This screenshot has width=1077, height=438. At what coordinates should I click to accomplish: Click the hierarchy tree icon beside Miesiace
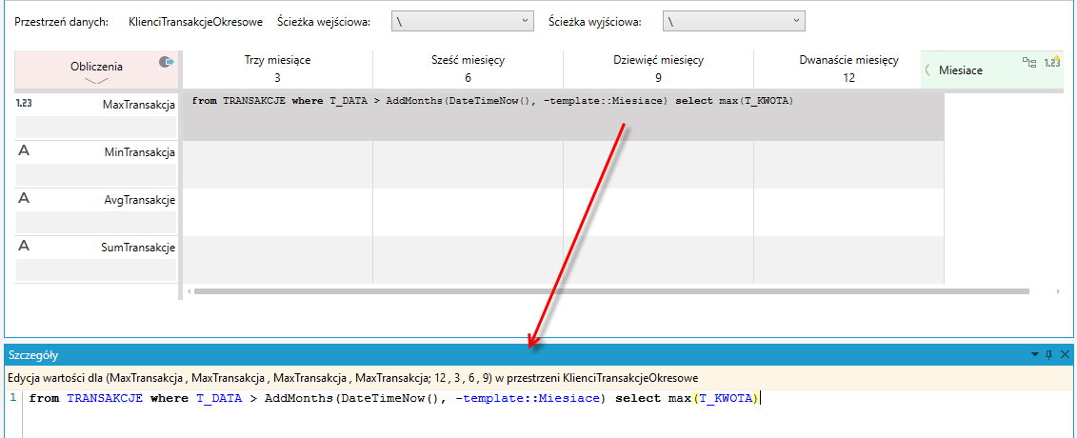pos(1029,63)
